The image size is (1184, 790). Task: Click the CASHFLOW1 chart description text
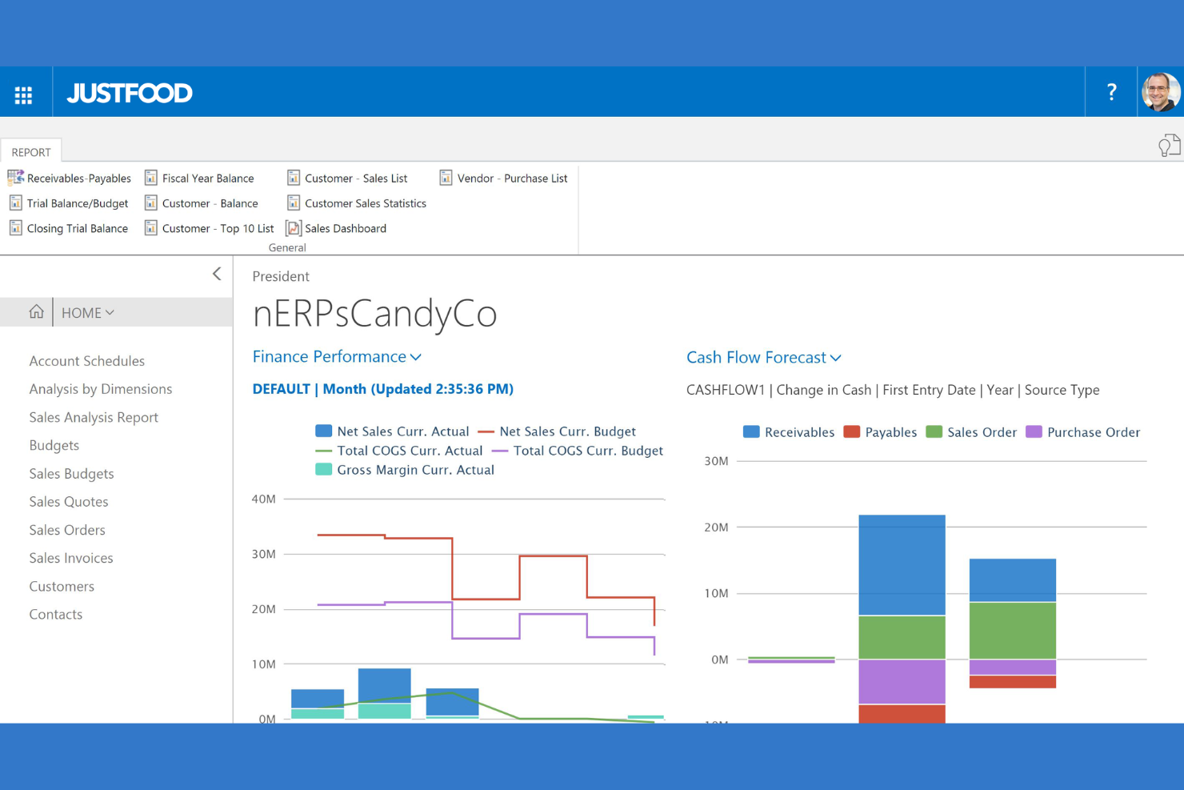pyautogui.click(x=893, y=390)
